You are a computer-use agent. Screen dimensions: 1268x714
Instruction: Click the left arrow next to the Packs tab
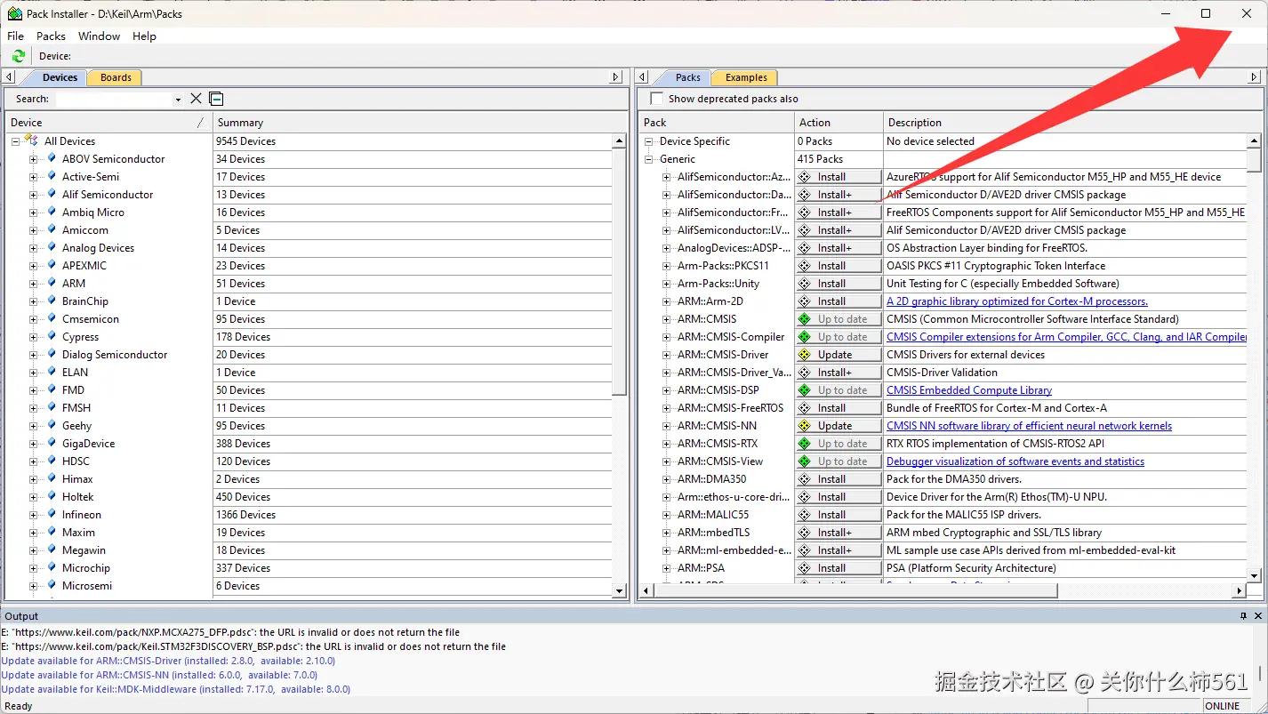(644, 77)
